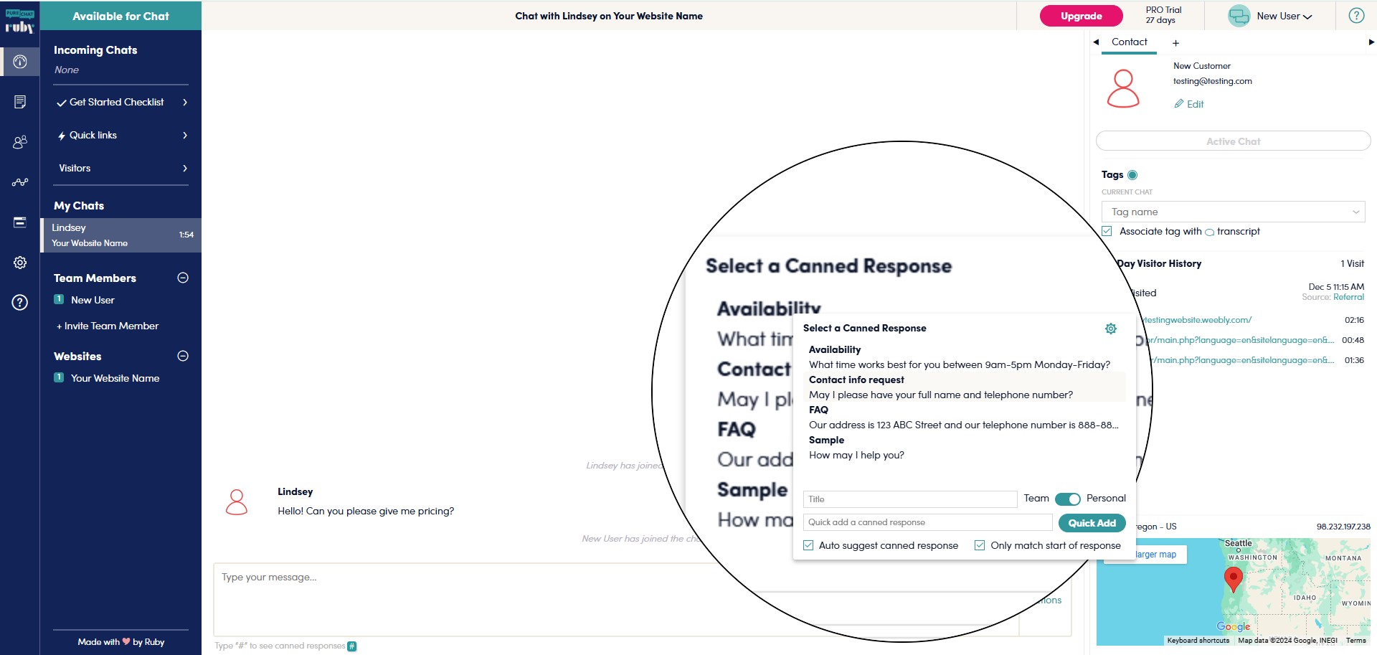The image size is (1377, 655).
Task: Collapse Team Members section
Action: click(x=183, y=278)
